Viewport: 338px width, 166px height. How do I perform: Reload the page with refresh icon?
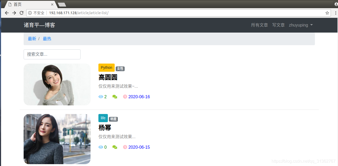[22, 13]
